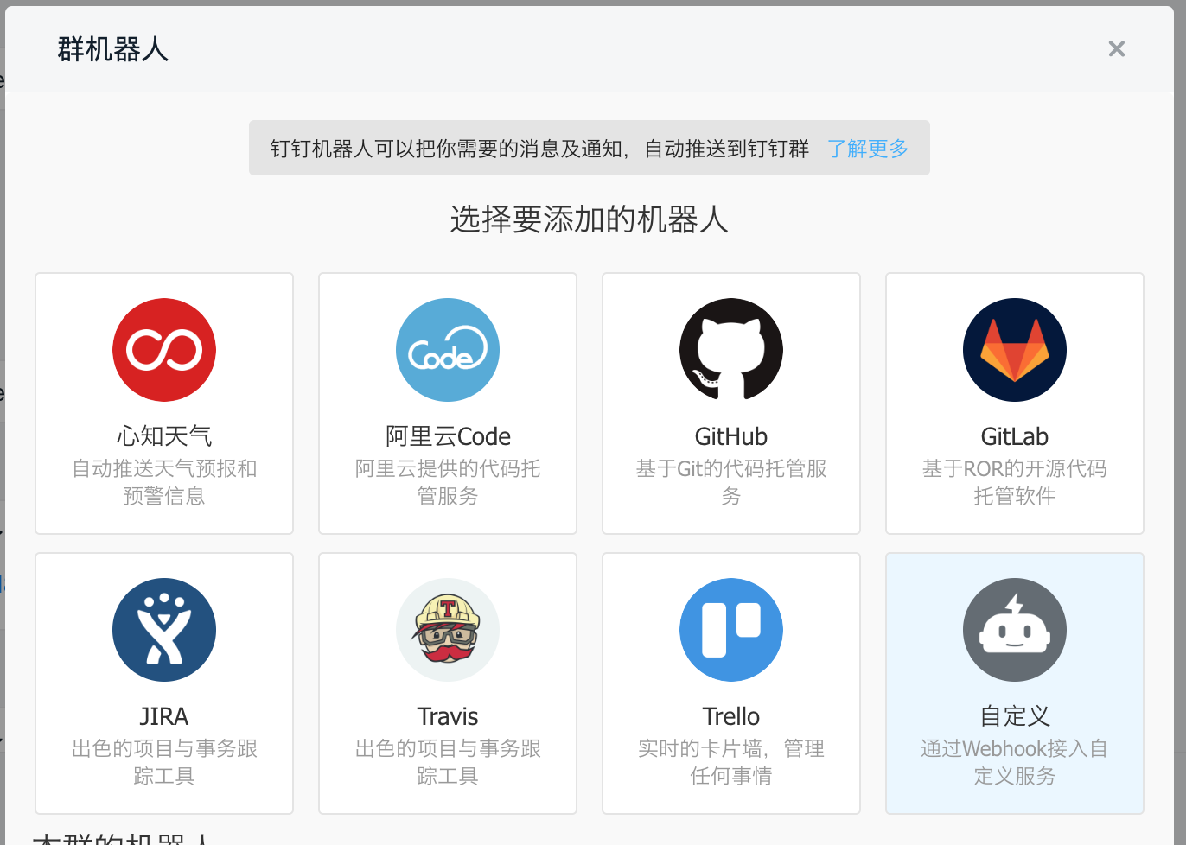Select the 心知天气 robot name
Image resolution: width=1186 pixels, height=845 pixels.
[x=164, y=436]
